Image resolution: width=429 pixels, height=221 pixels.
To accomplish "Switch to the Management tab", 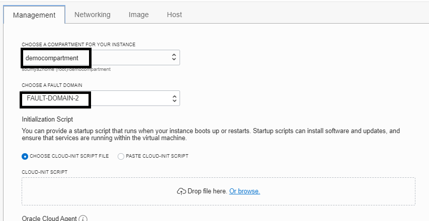I will 34,15.
